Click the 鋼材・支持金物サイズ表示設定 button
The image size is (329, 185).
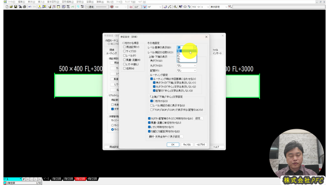[x=165, y=137]
